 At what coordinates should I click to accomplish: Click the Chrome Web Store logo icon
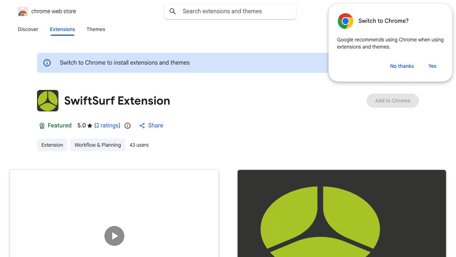(x=23, y=11)
